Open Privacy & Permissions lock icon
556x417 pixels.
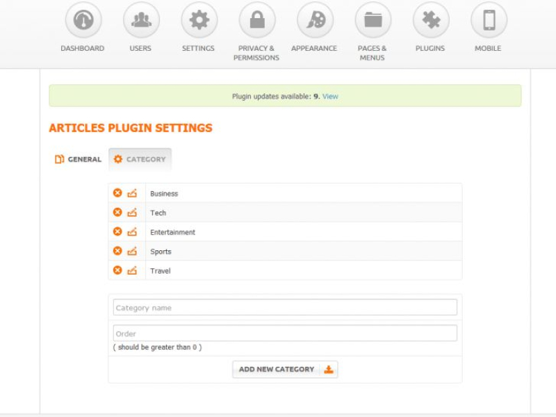[x=256, y=20]
